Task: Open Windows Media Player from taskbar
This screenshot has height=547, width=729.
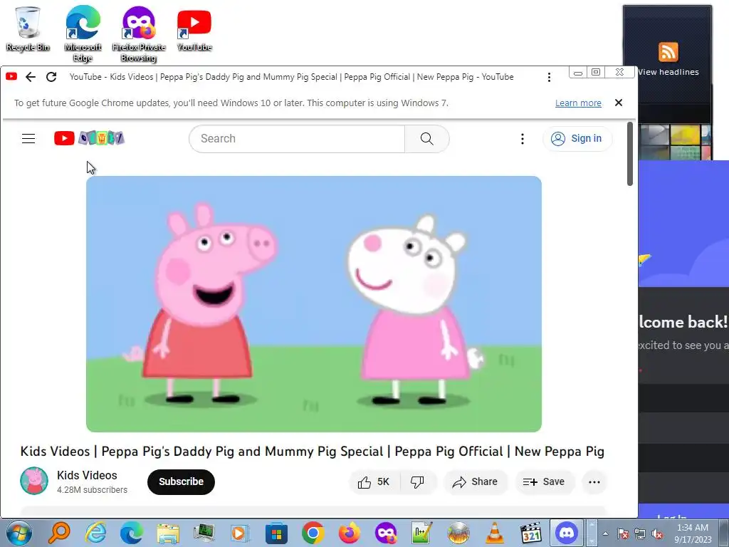Action: [241, 533]
